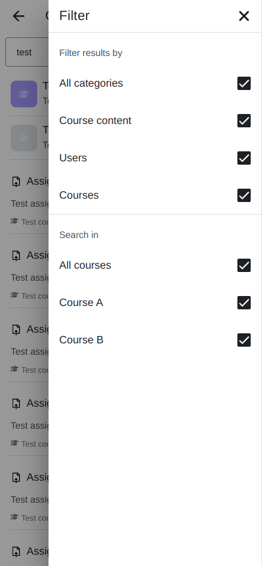Screen dimensions: 262x566
Task: Select the All courses label
Action: pos(85,265)
